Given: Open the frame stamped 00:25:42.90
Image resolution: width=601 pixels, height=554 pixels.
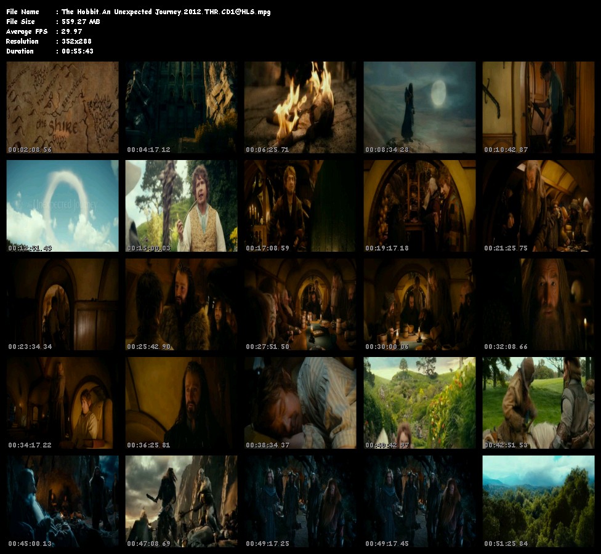Looking at the screenshot, I should pyautogui.click(x=181, y=304).
